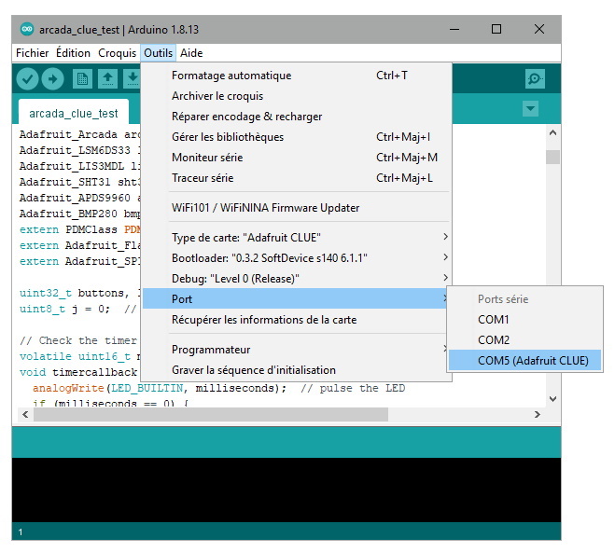Expand the Type de carte submenu
Viewport: 615px width, 552px height.
[x=297, y=237]
